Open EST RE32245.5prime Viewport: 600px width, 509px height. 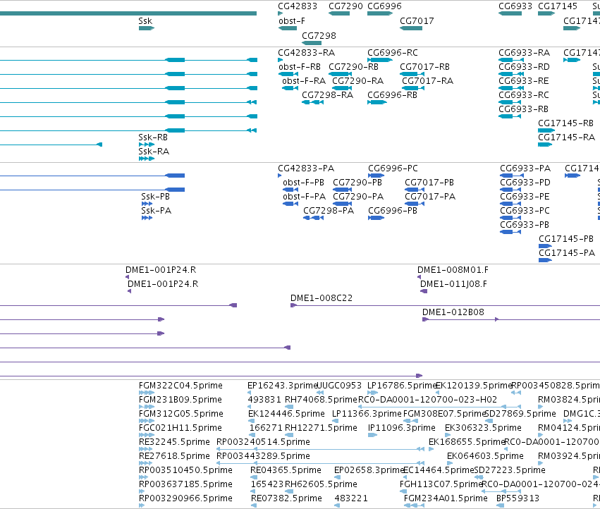pyautogui.click(x=174, y=443)
